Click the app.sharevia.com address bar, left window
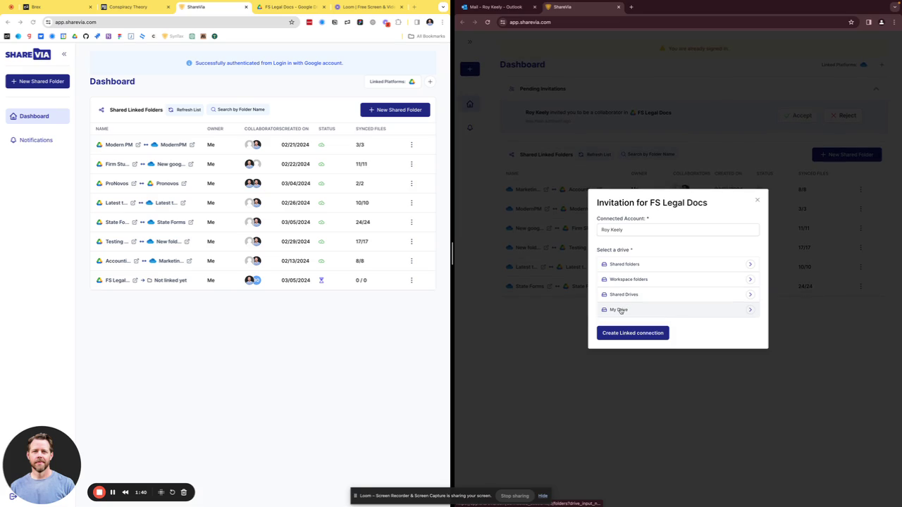 169,22
